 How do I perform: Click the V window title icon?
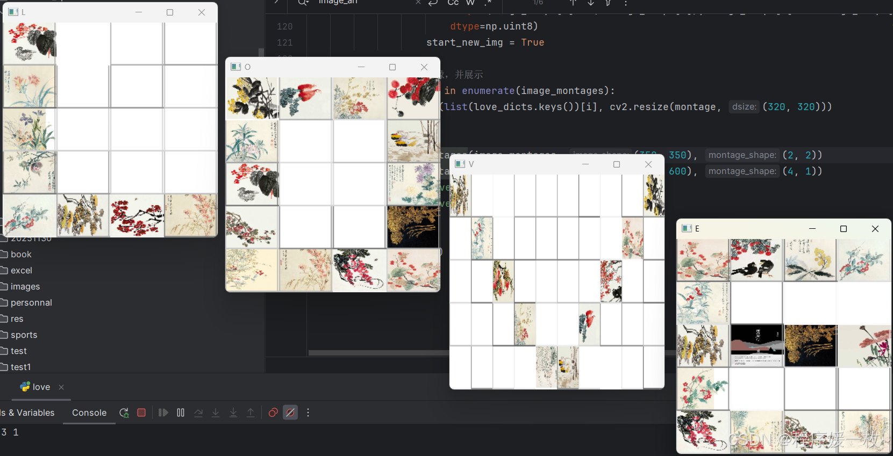click(x=460, y=164)
